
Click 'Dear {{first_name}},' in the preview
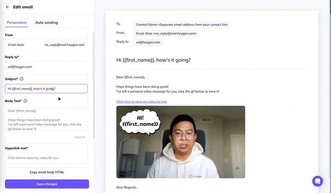(x=131, y=77)
